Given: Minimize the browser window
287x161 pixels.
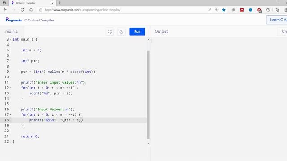Looking at the screenshot, I should 278,3.
